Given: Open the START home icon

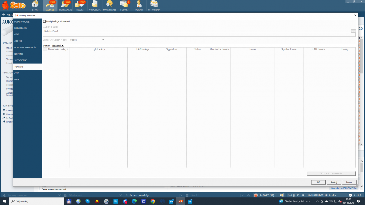Looking at the screenshot, I should 35,5.
